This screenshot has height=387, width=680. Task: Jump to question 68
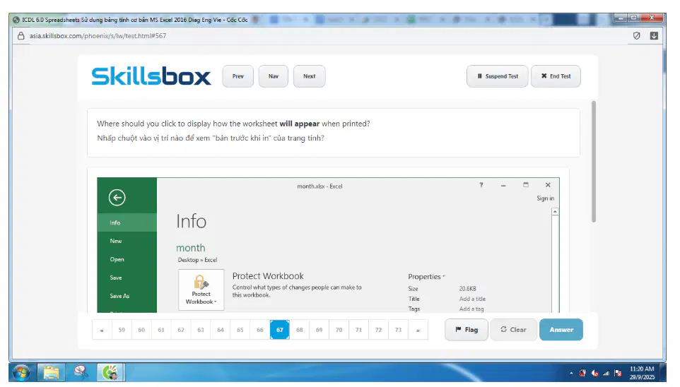coord(299,330)
